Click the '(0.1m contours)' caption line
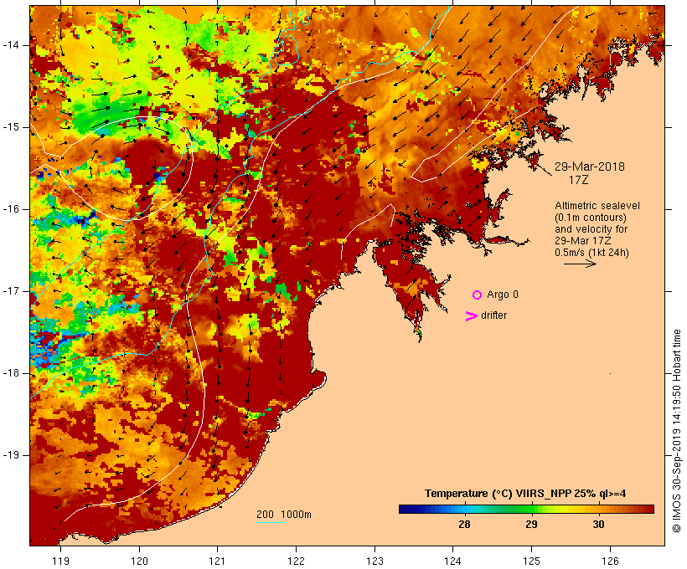The image size is (687, 569). coord(591,218)
